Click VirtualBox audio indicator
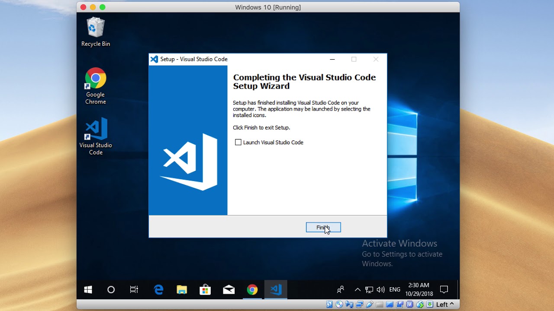The width and height of the screenshot is (554, 311). click(349, 305)
